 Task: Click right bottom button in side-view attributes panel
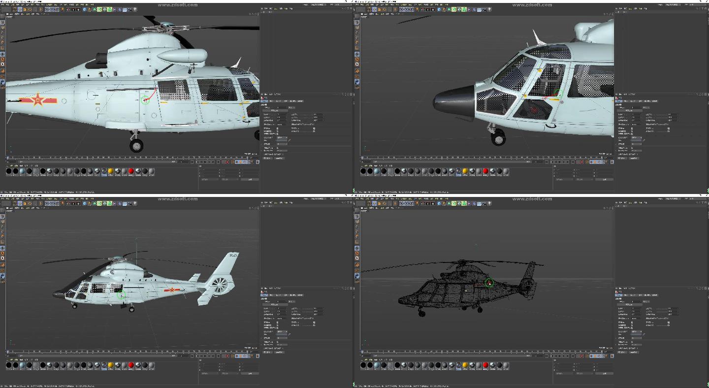(x=279, y=158)
